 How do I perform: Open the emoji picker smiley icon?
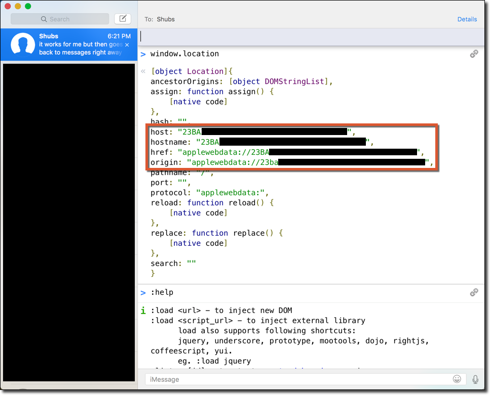[457, 379]
